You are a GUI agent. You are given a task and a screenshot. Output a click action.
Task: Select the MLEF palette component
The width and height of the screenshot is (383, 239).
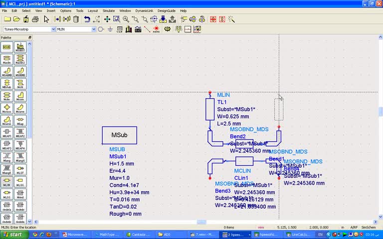[x=20, y=170]
